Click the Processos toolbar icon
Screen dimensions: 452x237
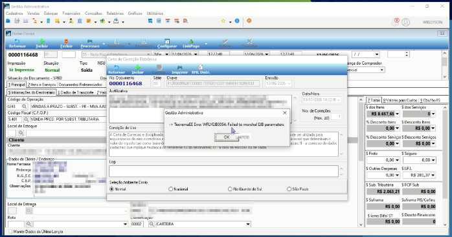pyautogui.click(x=89, y=43)
